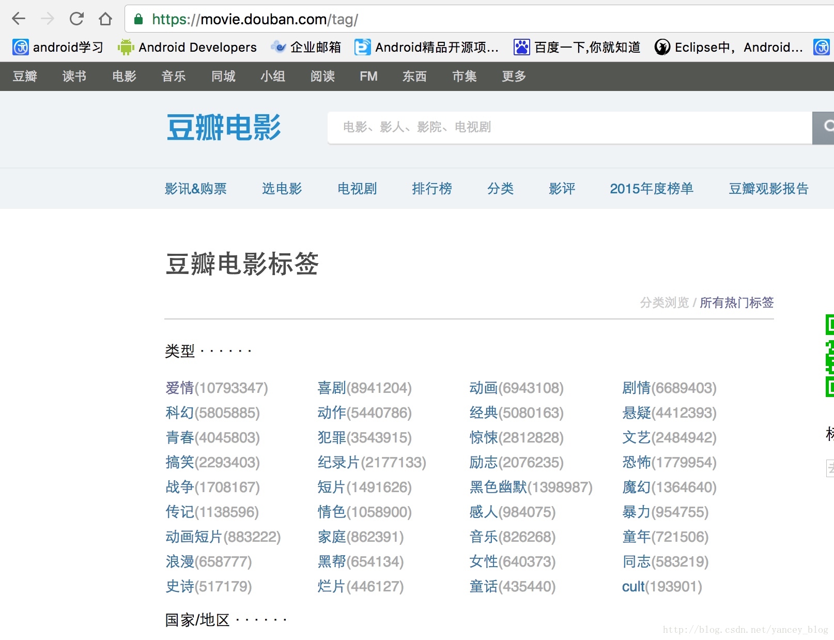Open 2015年度榜单 link
The width and height of the screenshot is (834, 640).
pyautogui.click(x=652, y=189)
